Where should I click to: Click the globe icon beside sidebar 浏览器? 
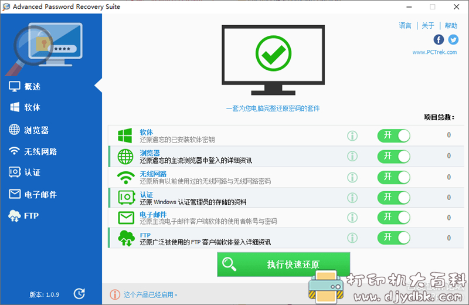pyautogui.click(x=14, y=130)
